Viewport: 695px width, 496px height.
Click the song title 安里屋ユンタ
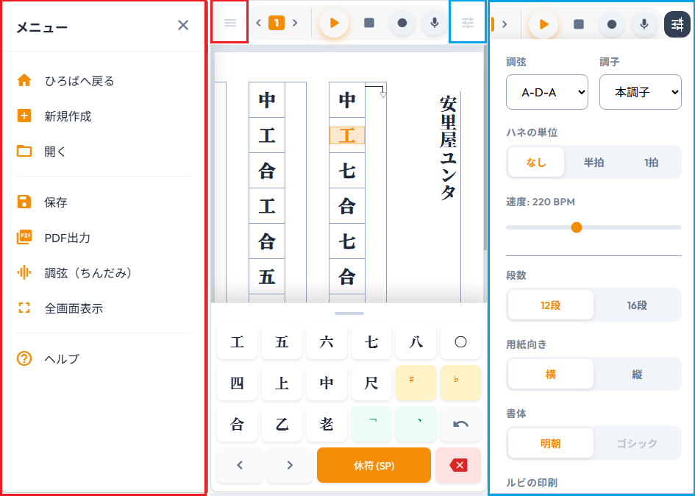pyautogui.click(x=448, y=149)
